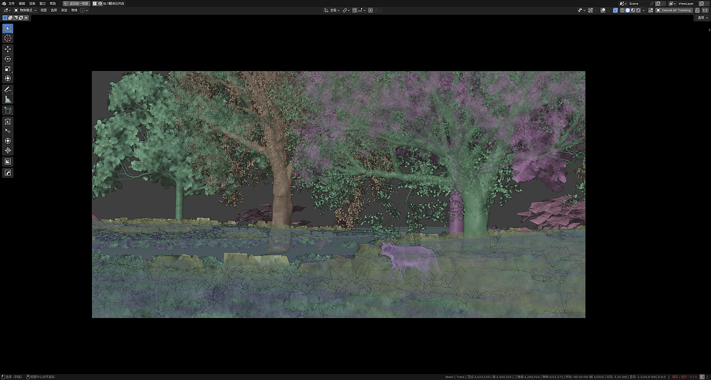Open the Window menu

(x=42, y=3)
